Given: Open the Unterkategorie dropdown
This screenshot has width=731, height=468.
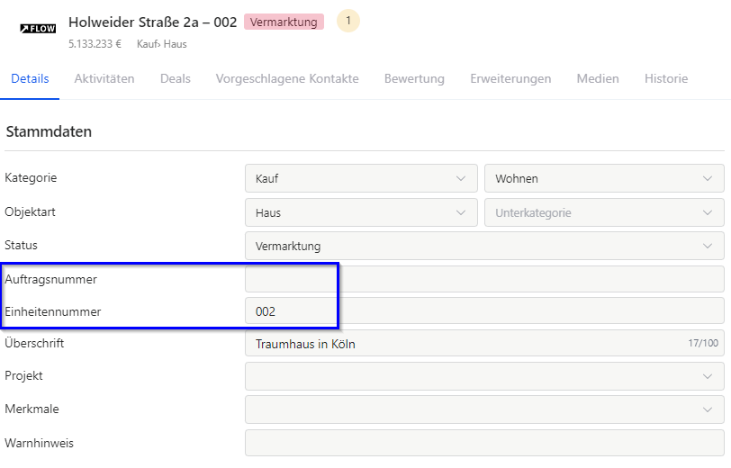Looking at the screenshot, I should pyautogui.click(x=604, y=212).
